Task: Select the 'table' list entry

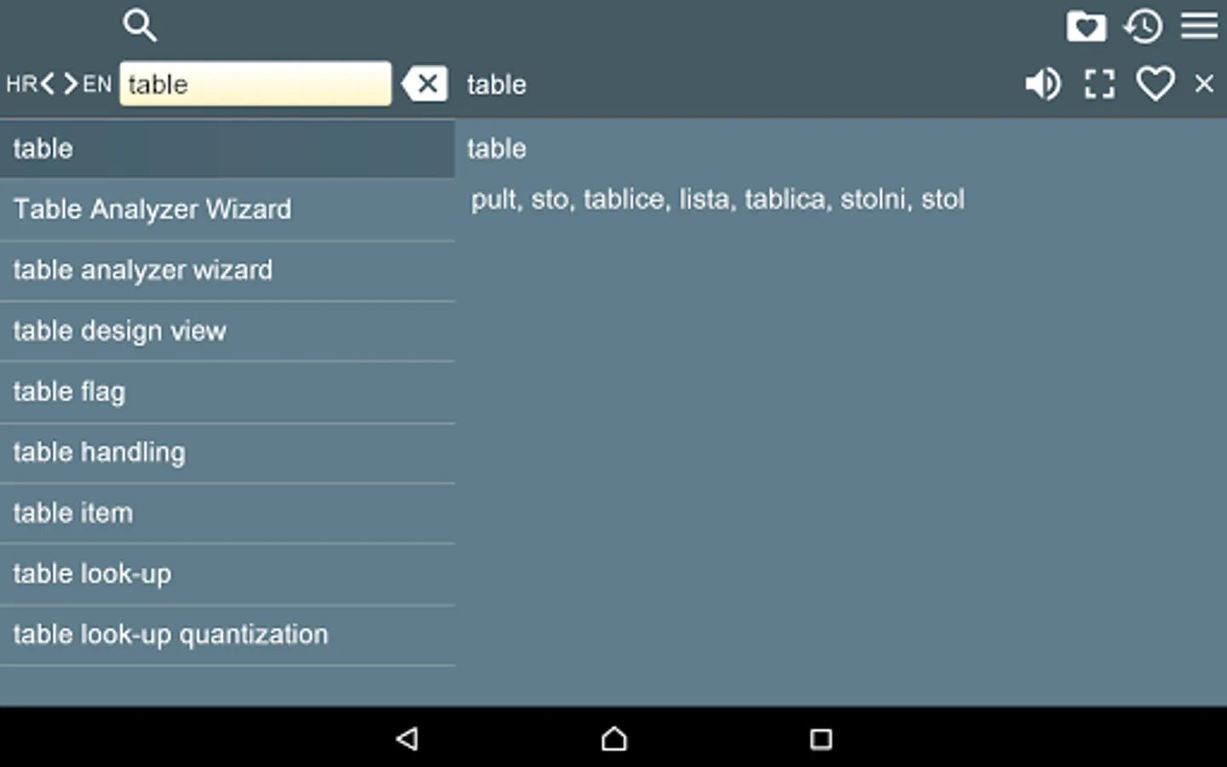Action: [228, 149]
